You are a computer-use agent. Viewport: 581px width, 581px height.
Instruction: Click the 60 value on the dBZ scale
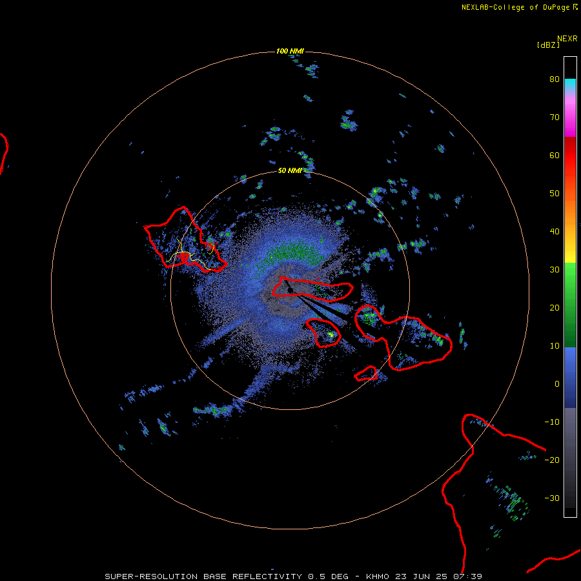click(x=555, y=155)
